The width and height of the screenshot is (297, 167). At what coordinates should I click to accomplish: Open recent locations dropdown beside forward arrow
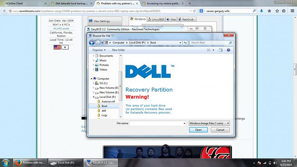coord(102,43)
